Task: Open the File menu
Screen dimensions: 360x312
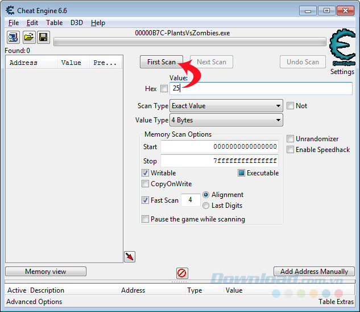Action: click(x=14, y=23)
